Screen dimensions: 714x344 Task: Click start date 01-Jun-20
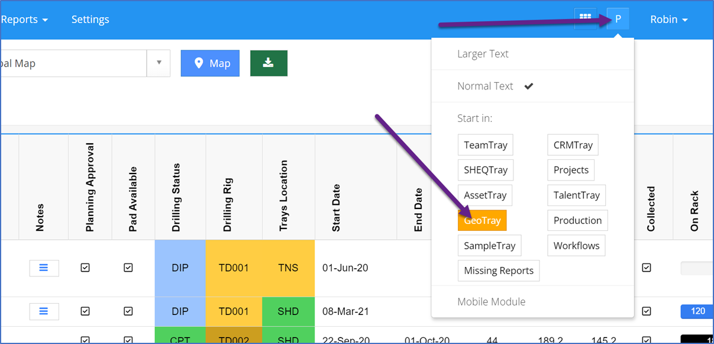coord(345,268)
